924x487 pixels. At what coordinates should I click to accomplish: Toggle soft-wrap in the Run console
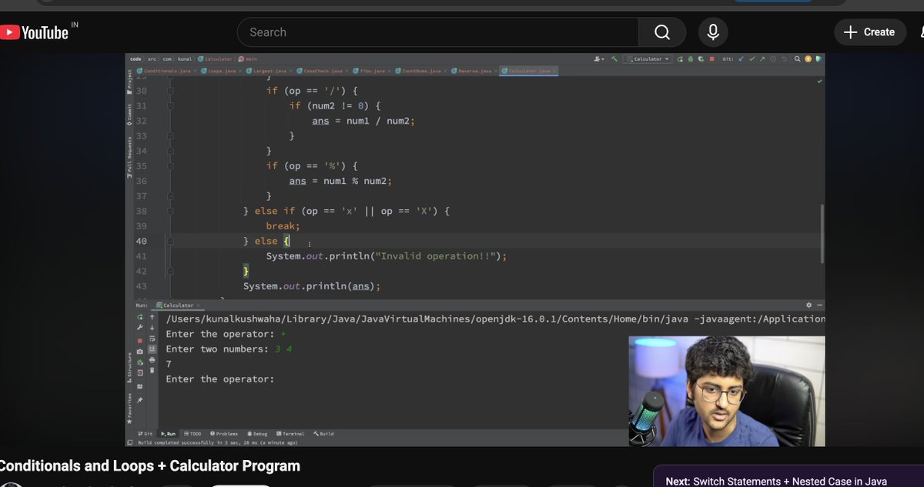[151, 338]
